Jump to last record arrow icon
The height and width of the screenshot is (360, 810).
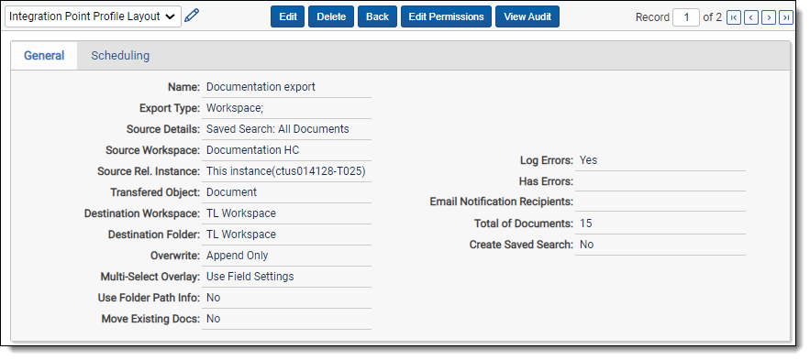coord(786,17)
